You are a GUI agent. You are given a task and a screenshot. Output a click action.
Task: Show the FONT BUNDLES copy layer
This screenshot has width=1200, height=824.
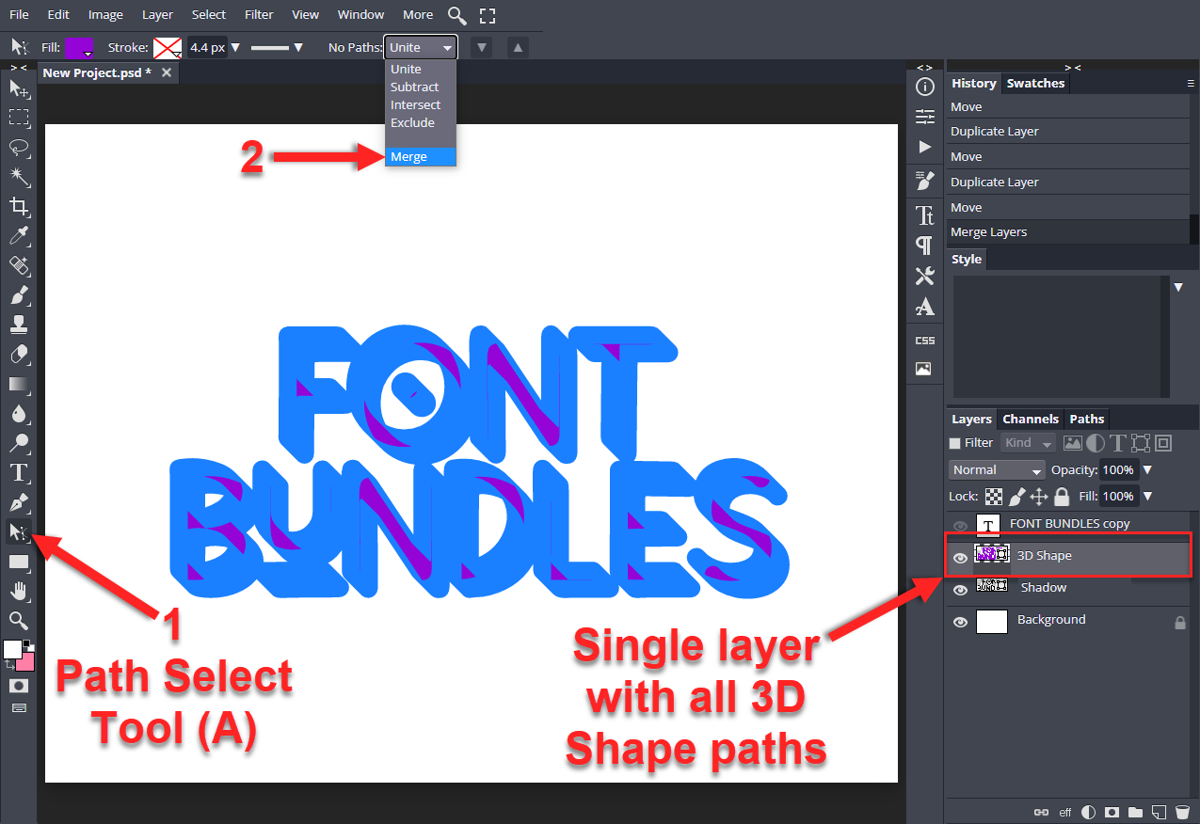960,526
